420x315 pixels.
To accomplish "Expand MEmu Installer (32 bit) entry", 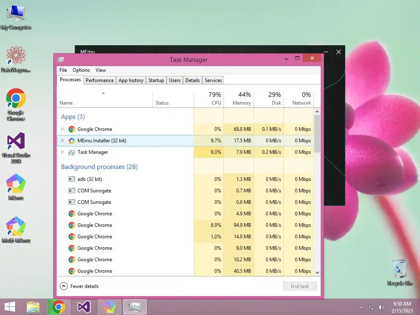I will (62, 141).
